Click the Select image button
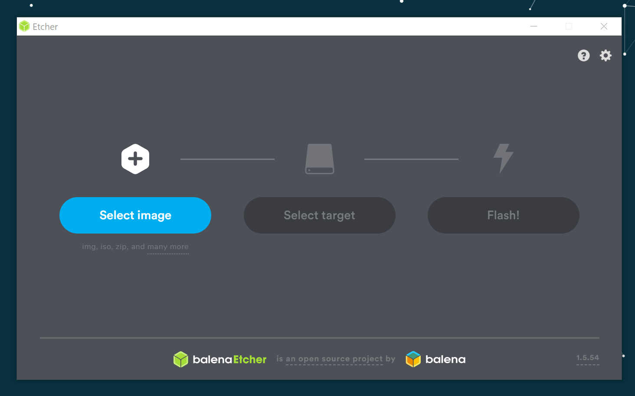The width and height of the screenshot is (635, 396). (x=135, y=215)
